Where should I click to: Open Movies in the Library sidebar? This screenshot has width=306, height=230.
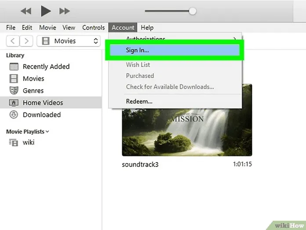tap(33, 78)
